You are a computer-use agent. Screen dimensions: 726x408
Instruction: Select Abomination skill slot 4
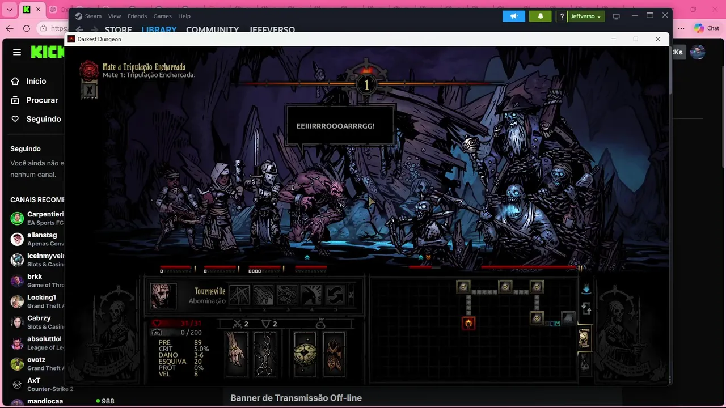point(311,295)
